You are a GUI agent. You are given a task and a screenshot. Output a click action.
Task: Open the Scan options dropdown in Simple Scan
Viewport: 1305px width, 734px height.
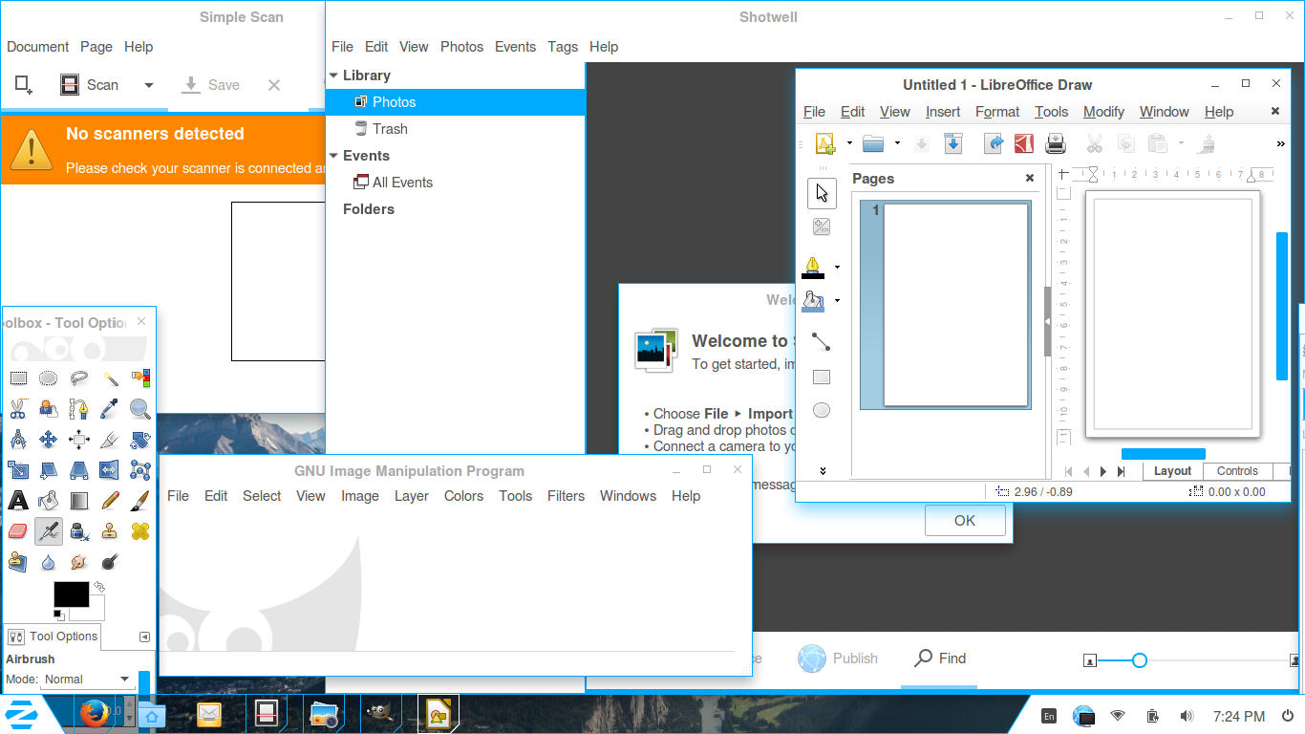pyautogui.click(x=149, y=84)
